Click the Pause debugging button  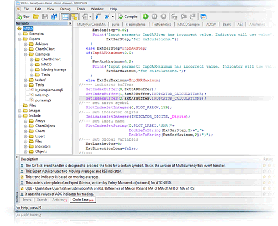[x=155, y=16]
